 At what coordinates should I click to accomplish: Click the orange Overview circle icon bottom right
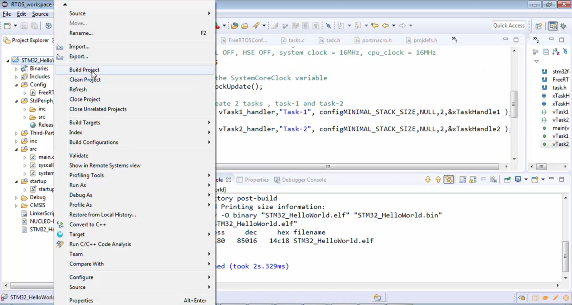coord(566,298)
